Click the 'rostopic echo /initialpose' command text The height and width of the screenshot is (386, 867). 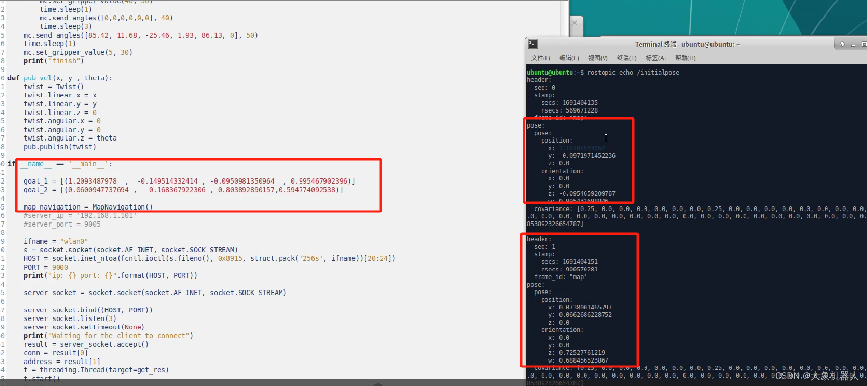633,72
